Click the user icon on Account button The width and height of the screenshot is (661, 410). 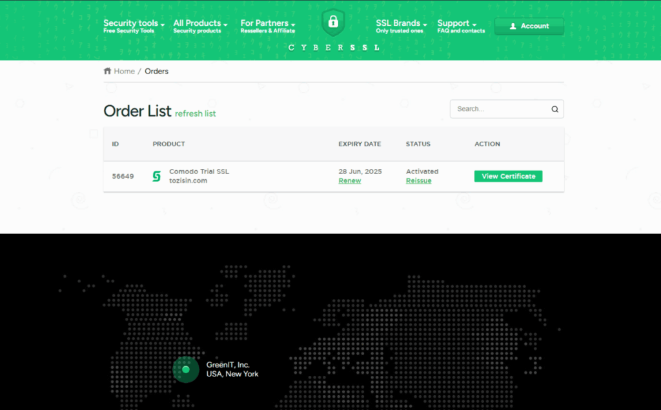513,26
